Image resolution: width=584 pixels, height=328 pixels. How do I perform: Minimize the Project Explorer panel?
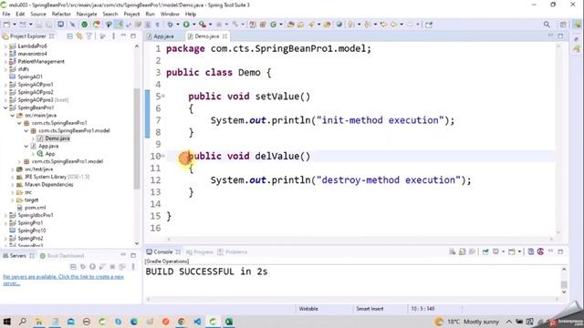click(x=123, y=36)
